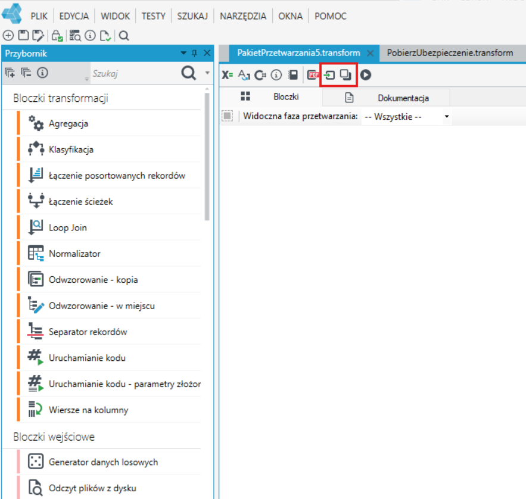Click the C# code icon

coord(260,75)
